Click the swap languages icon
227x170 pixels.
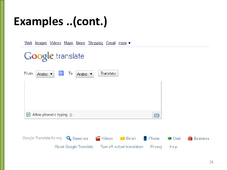tap(61, 73)
